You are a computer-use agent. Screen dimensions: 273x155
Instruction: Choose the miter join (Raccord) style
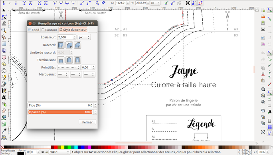61,45
